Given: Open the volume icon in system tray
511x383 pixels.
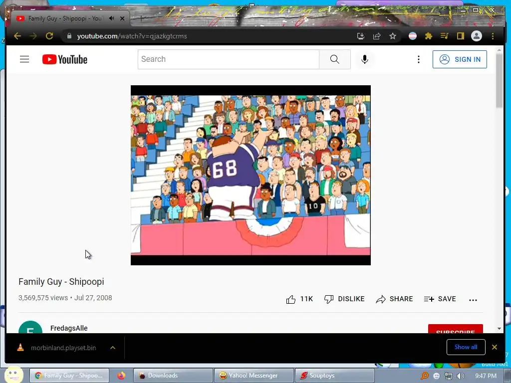Looking at the screenshot, I should [461, 376].
